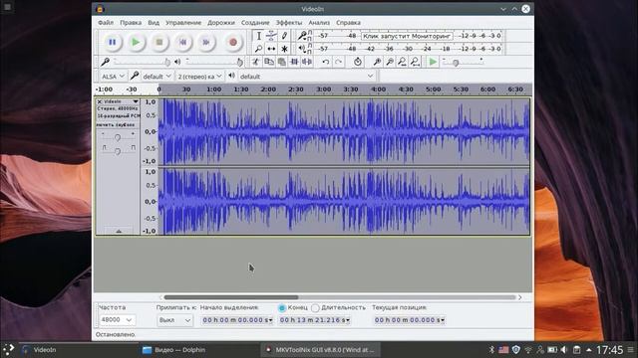Click 'Клик запустит Мониторинг' on recording meter
The height and width of the screenshot is (358, 638).
point(407,36)
